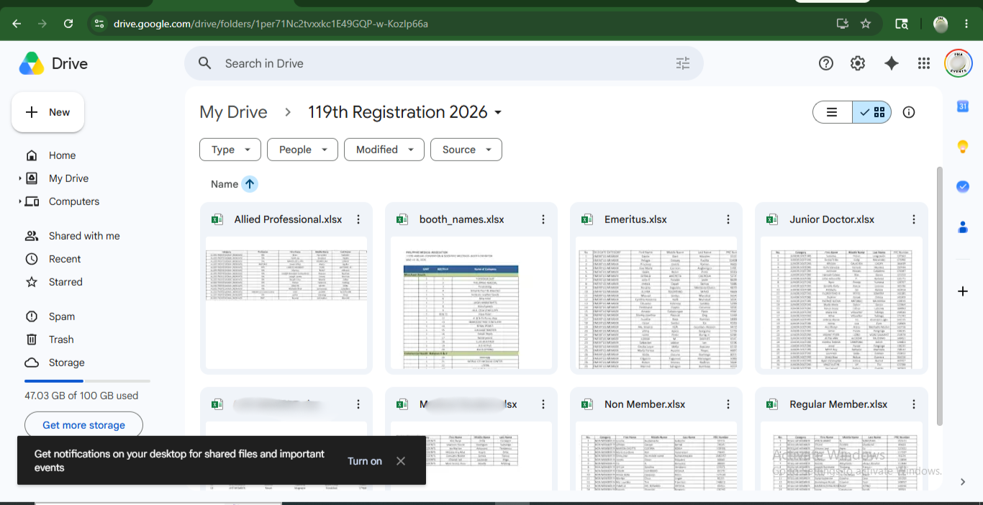Reverse sort direction arrow beside Name
Screen dimensions: 983x505
click(250, 184)
